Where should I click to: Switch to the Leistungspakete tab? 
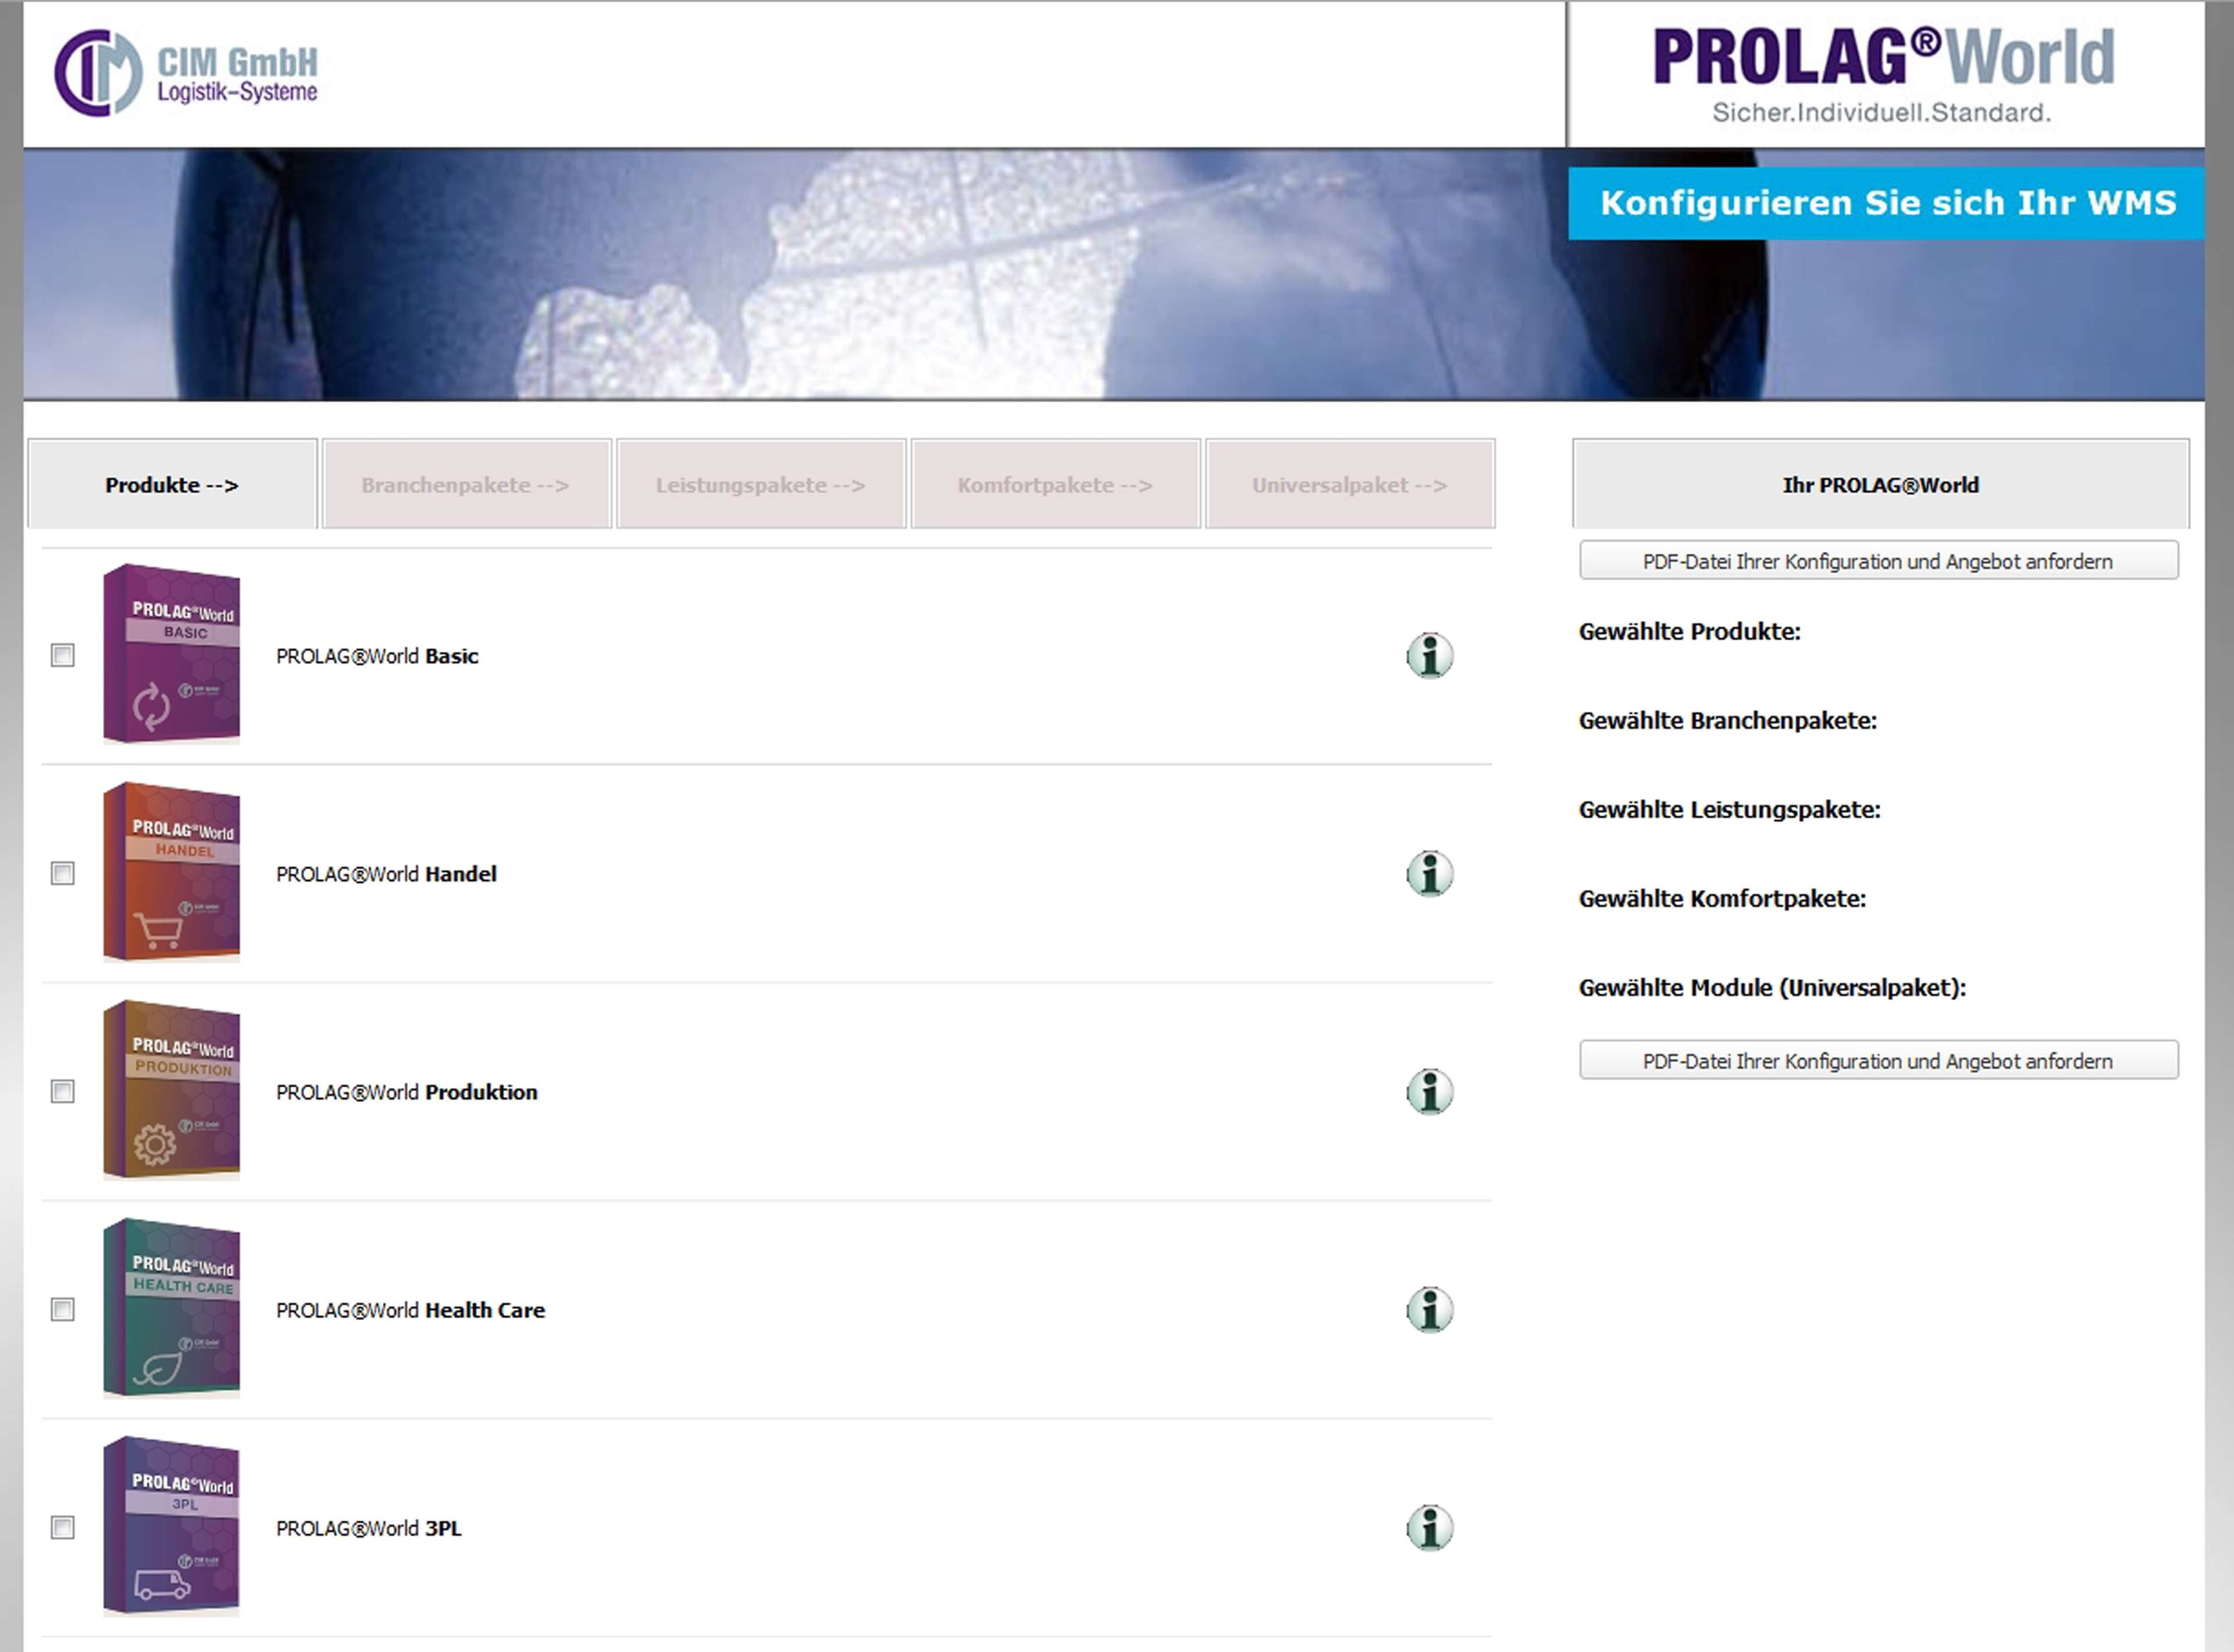761,485
